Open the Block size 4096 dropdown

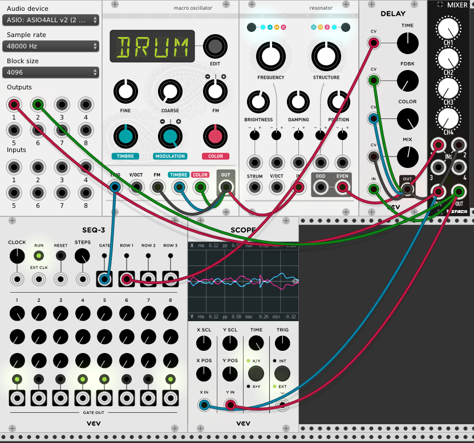click(x=51, y=72)
